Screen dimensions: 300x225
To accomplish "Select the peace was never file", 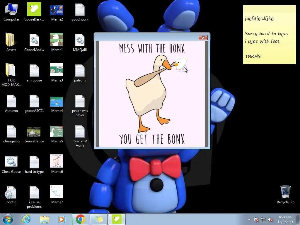I will click(x=80, y=105).
